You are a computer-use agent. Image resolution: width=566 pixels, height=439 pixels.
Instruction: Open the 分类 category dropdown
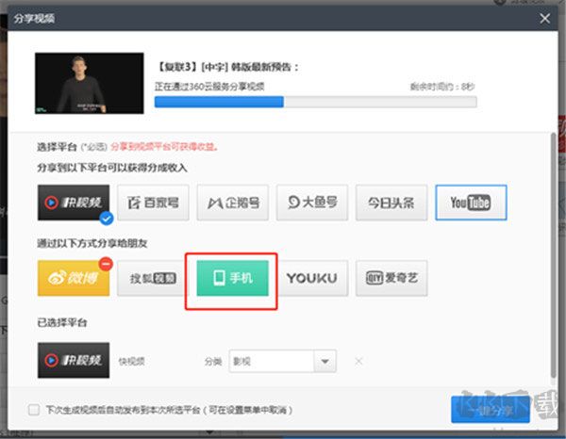pos(325,361)
